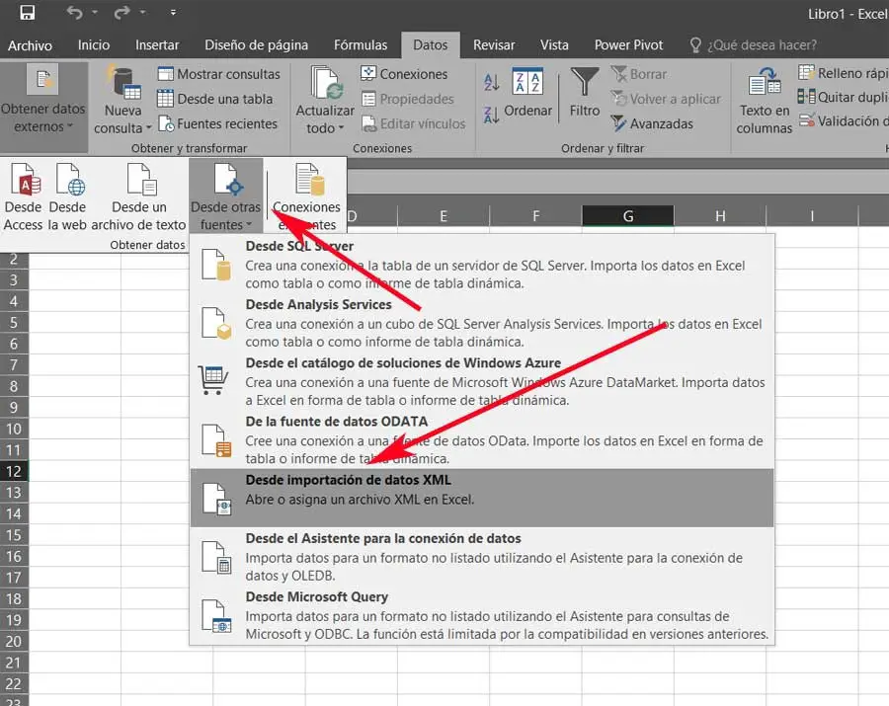
Task: Click the Actualizar todo icon
Action: pos(325,84)
